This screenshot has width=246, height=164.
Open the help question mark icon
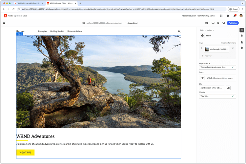pyautogui.click(x=228, y=16)
